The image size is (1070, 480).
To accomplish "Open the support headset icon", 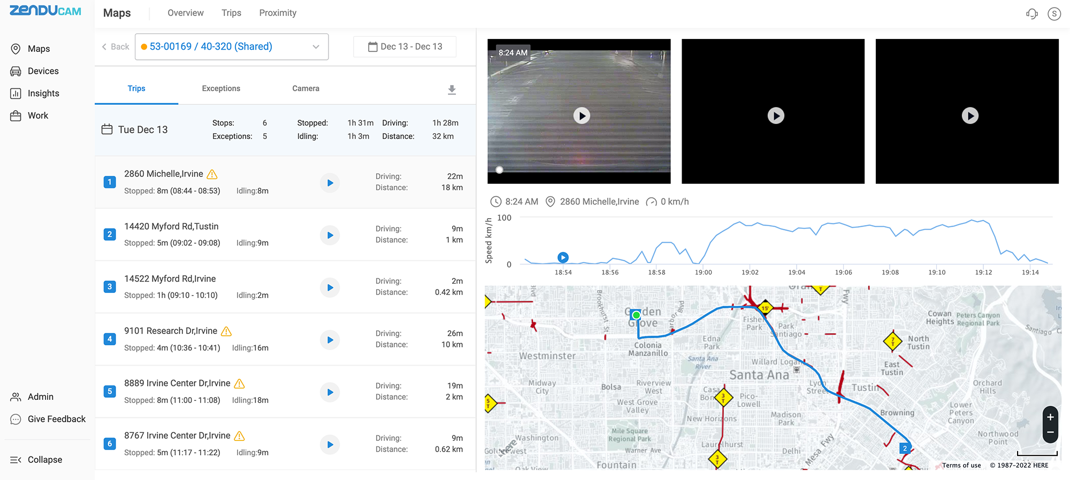I will coord(1031,14).
